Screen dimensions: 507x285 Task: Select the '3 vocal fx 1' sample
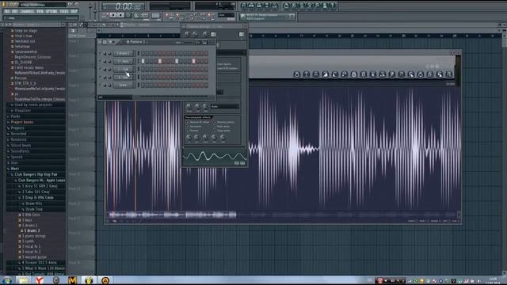point(31,246)
